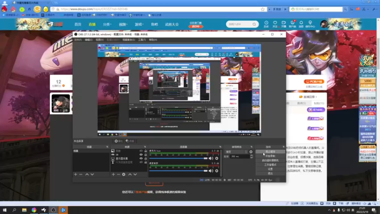The height and width of the screenshot is (214, 380).
Task: Adjust transition duration stepper arrows
Action: tap(251, 156)
